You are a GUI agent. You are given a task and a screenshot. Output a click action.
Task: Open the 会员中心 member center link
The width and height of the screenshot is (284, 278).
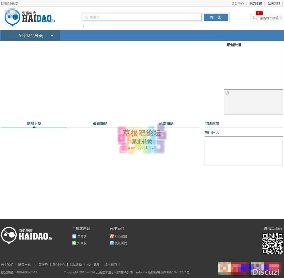[x=238, y=4]
